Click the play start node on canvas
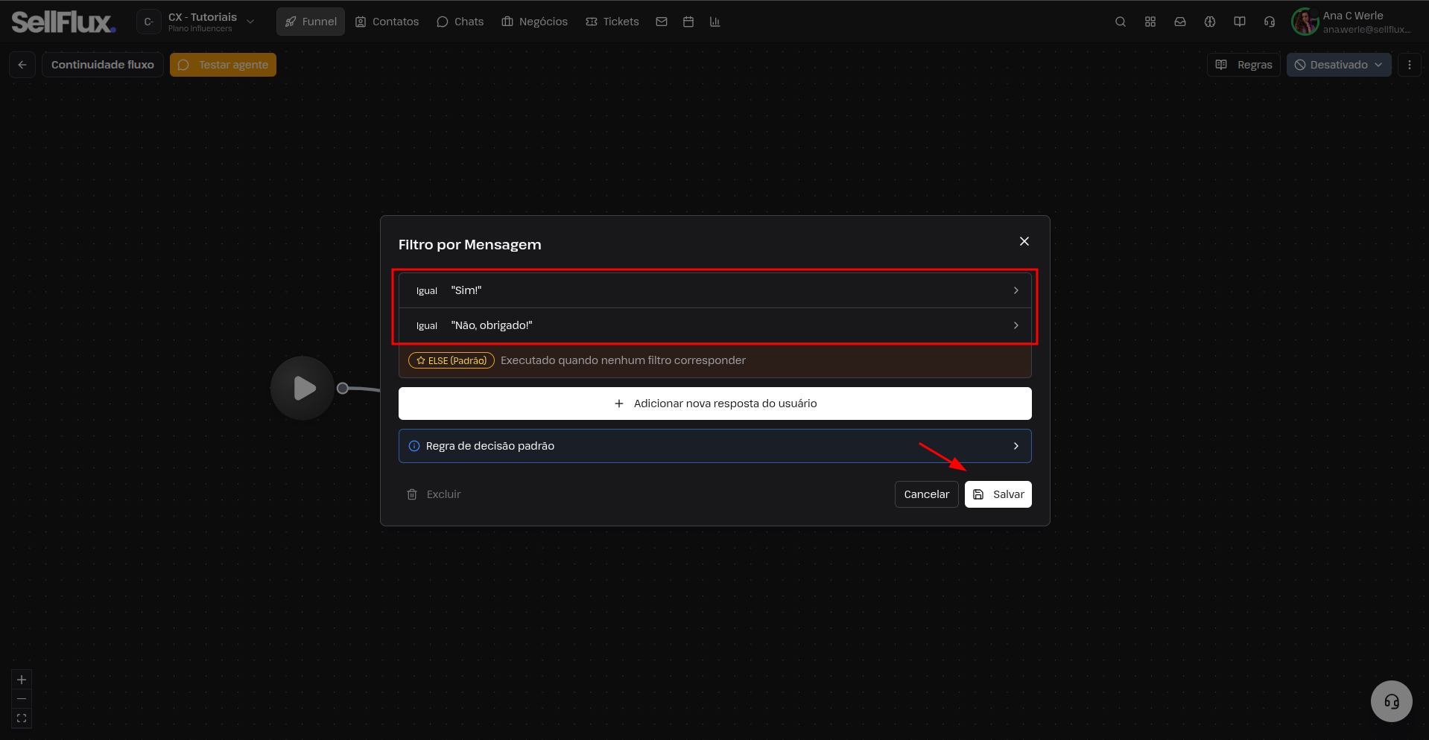Image resolution: width=1429 pixels, height=740 pixels. point(302,388)
